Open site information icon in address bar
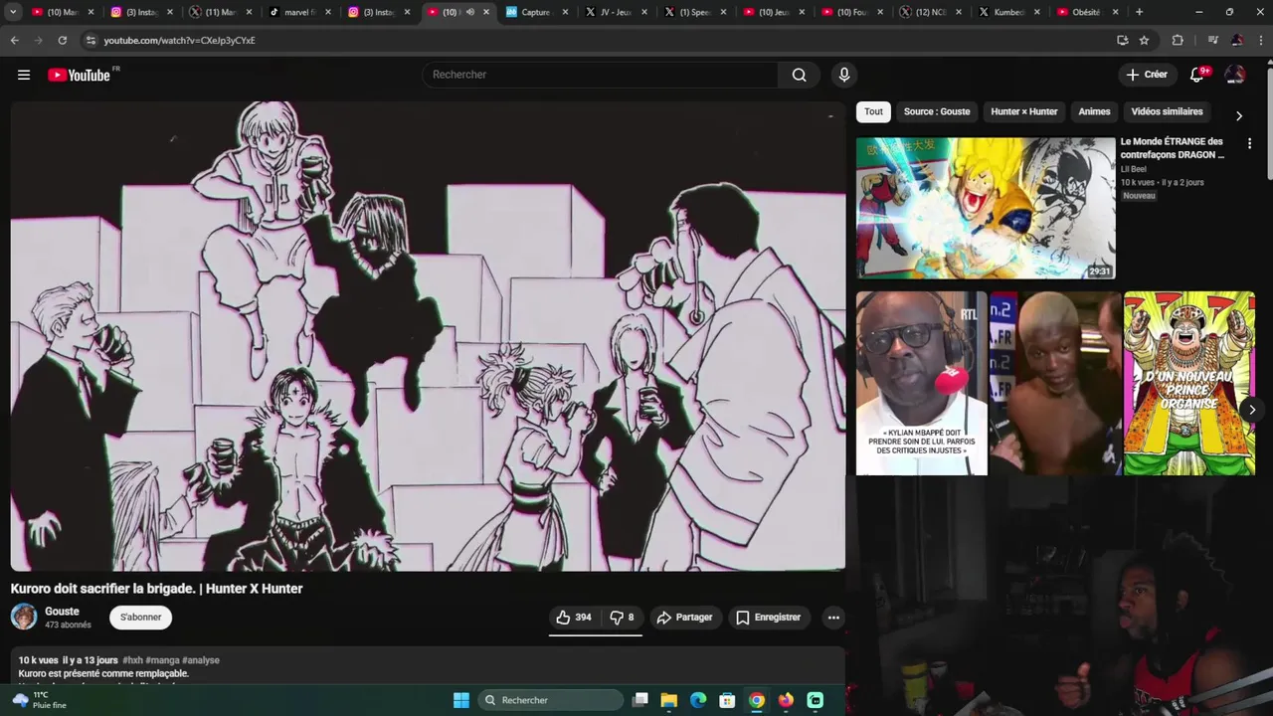This screenshot has height=716, width=1273. click(91, 40)
